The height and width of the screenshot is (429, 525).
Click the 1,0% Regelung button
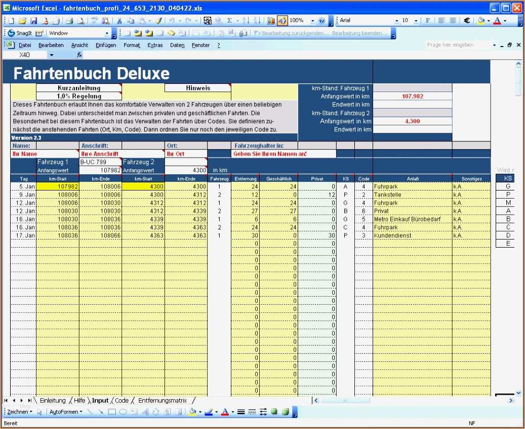pos(79,96)
